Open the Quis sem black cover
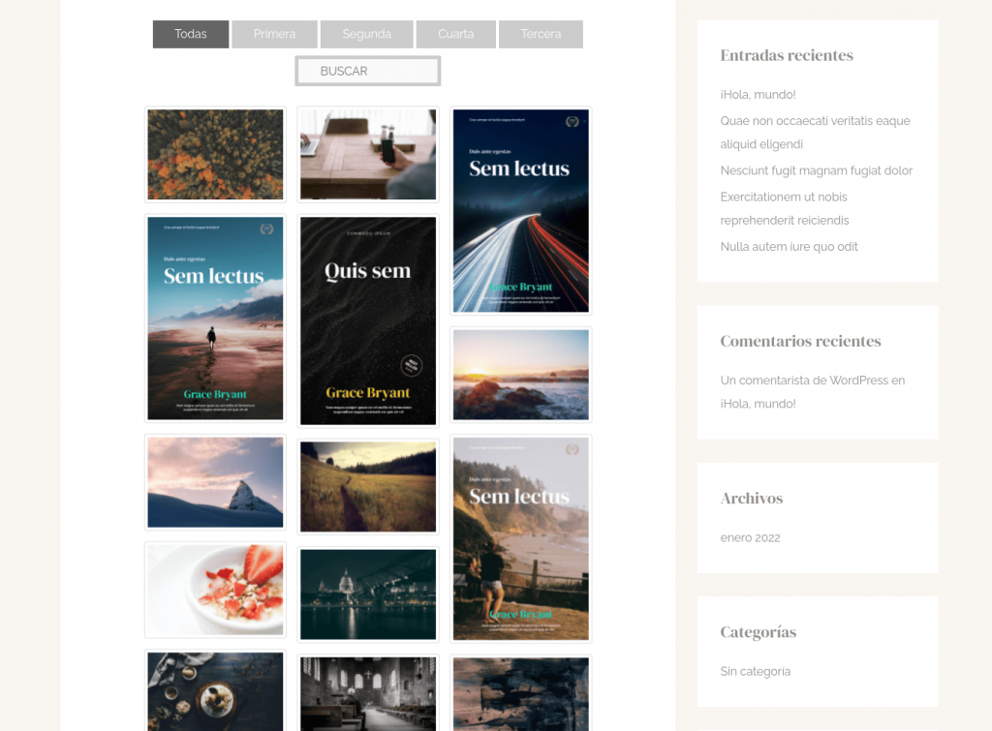This screenshot has width=992, height=731. [x=367, y=320]
